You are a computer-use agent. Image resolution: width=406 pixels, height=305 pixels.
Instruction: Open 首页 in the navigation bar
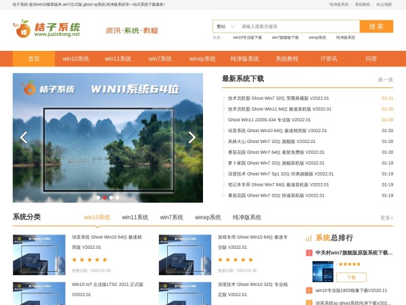pyautogui.click(x=34, y=59)
